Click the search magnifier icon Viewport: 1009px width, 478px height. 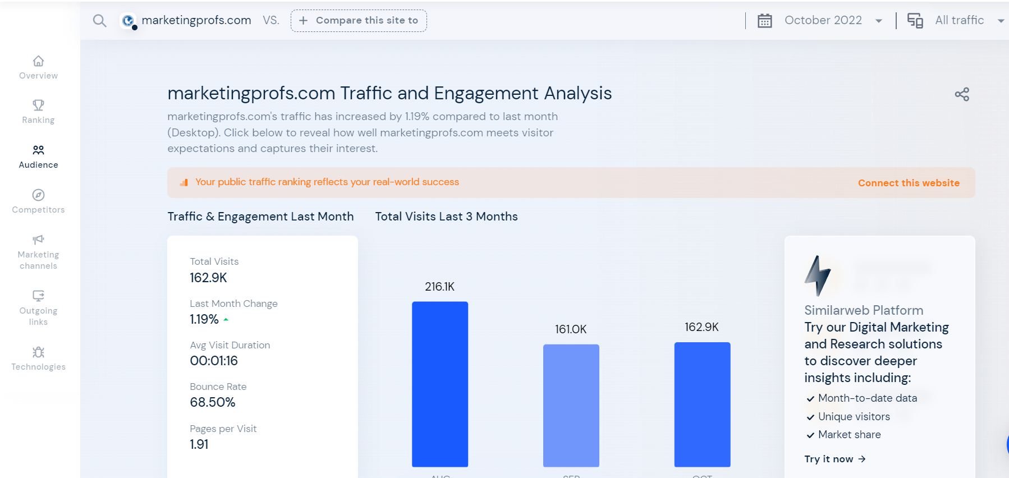(99, 21)
